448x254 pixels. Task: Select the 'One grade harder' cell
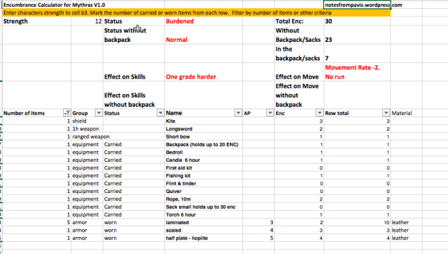coord(204,72)
